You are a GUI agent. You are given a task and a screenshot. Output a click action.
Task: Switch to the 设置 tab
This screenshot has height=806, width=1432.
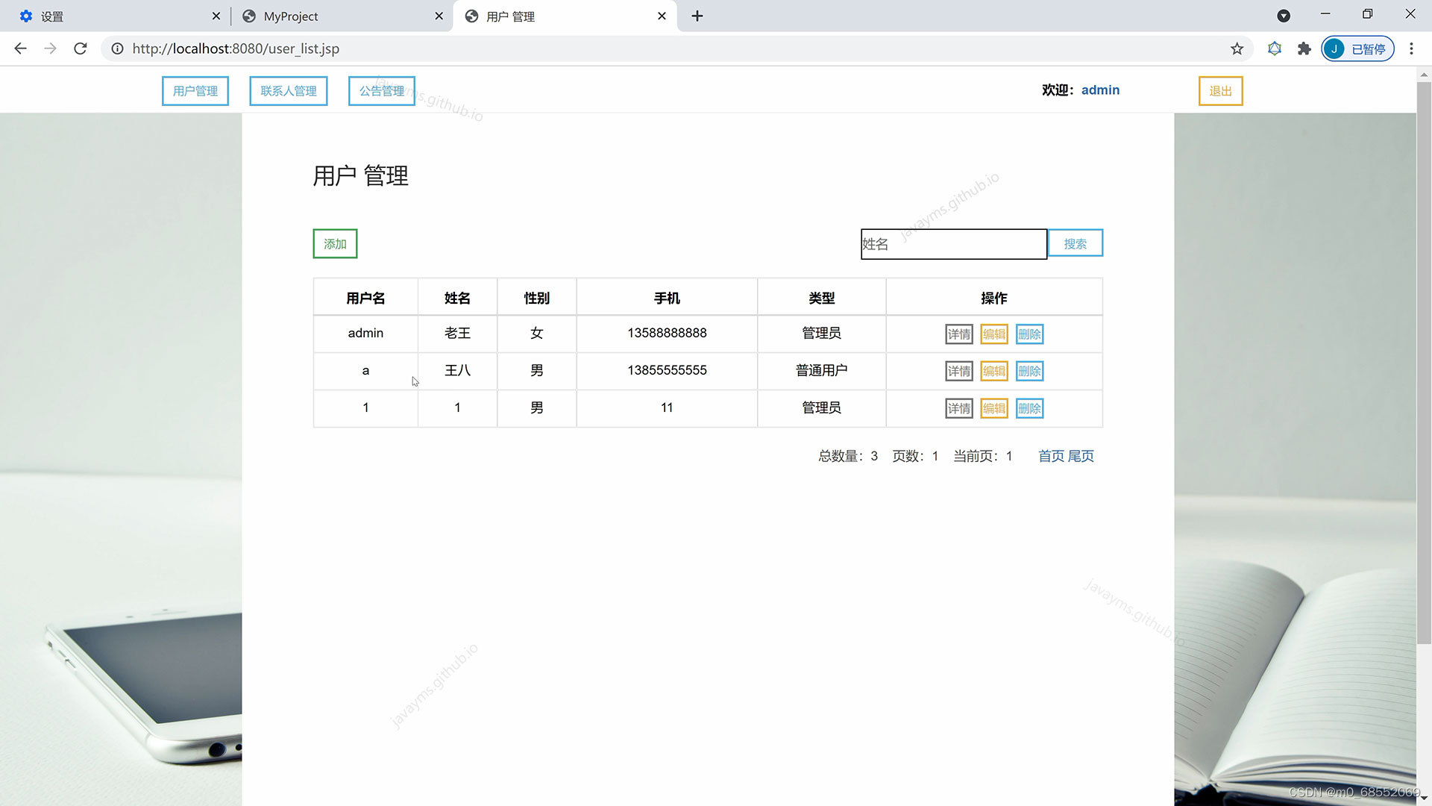112,16
